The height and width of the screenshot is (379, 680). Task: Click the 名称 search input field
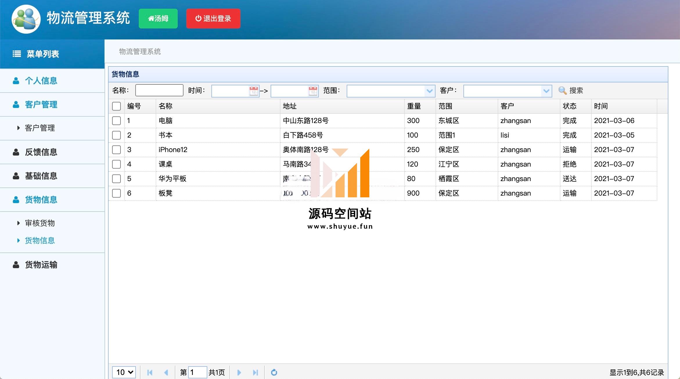[x=159, y=91]
